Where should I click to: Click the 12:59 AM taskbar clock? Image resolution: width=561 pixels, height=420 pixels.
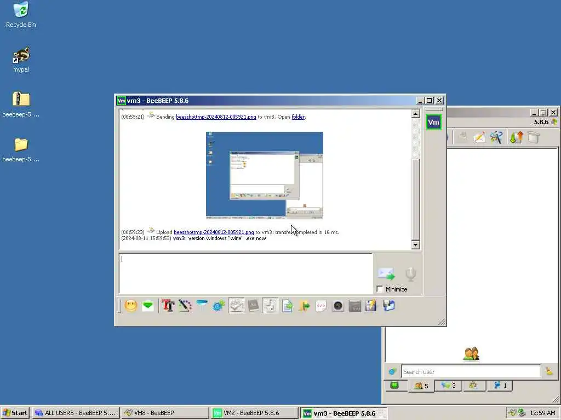[542, 413]
